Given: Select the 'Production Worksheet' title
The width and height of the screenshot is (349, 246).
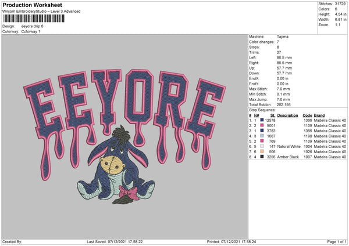Looking at the screenshot, I should (32, 5).
